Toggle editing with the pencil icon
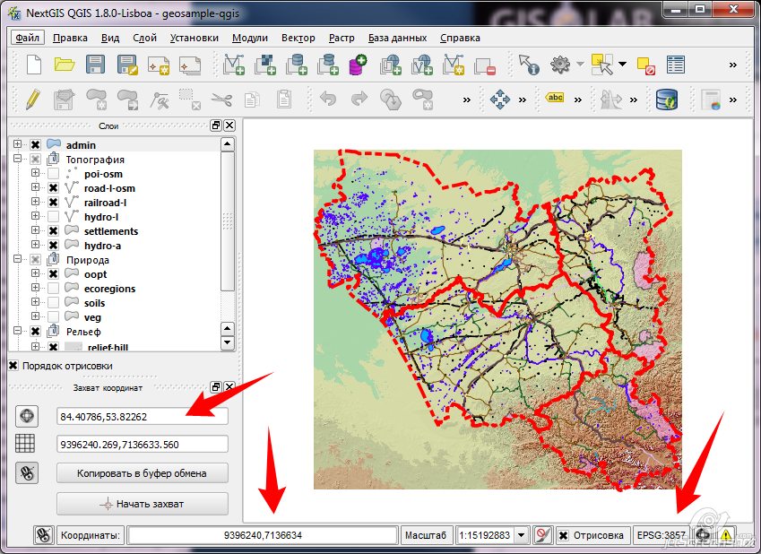 [33, 99]
